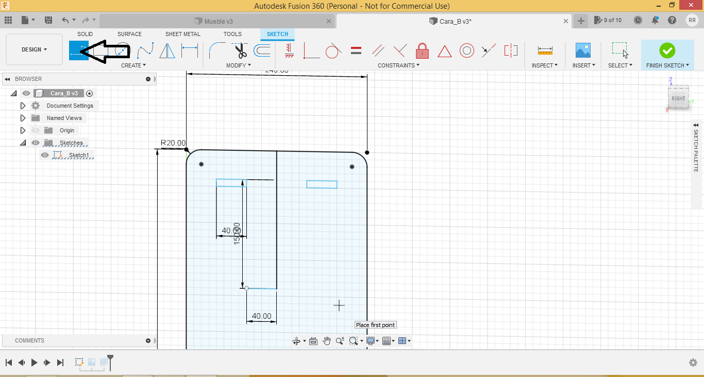This screenshot has width=704, height=377.
Task: Click the Sketch Dimension tool
Action: click(190, 50)
